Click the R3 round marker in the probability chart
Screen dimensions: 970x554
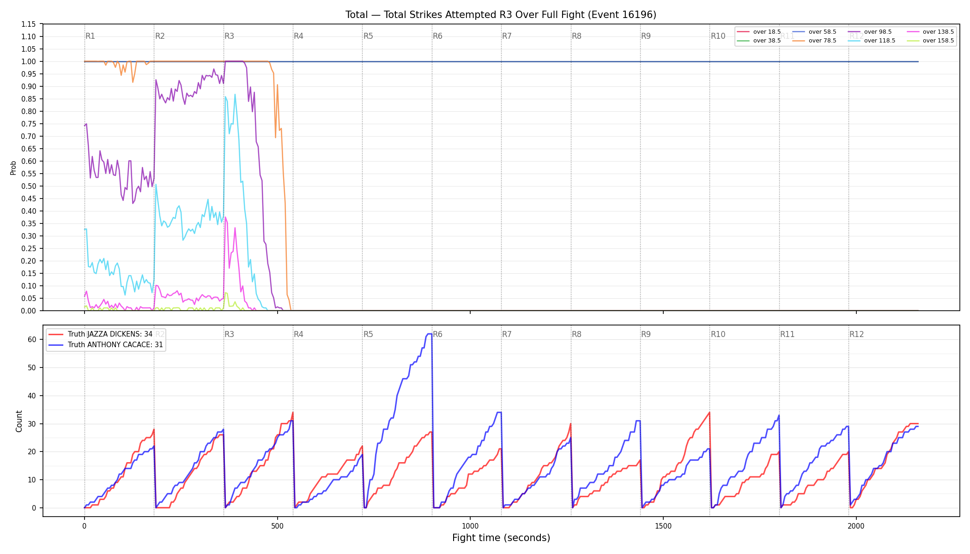(229, 36)
